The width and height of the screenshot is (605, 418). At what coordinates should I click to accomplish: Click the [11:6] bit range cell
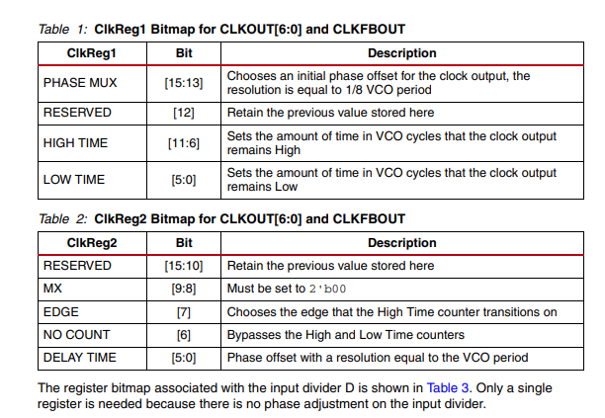coord(184,143)
